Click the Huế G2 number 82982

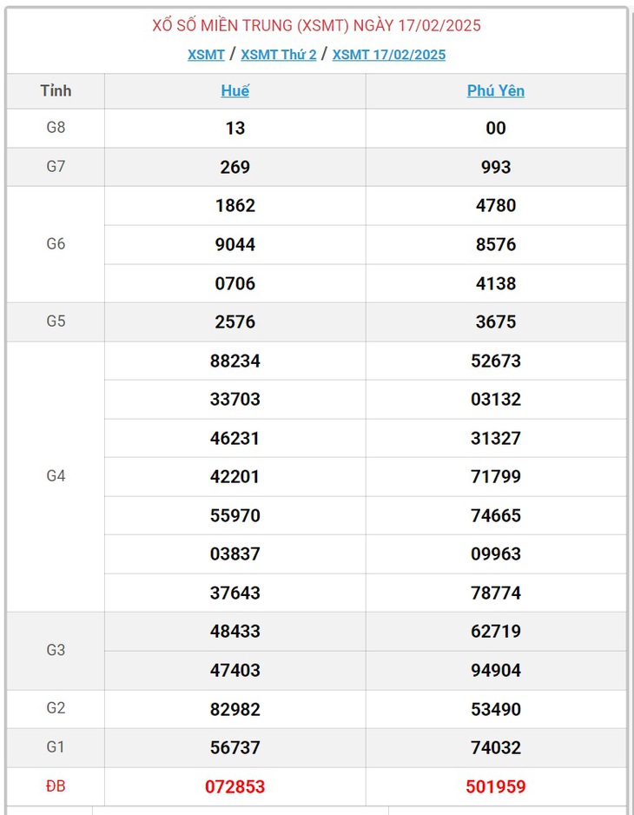[x=234, y=709]
